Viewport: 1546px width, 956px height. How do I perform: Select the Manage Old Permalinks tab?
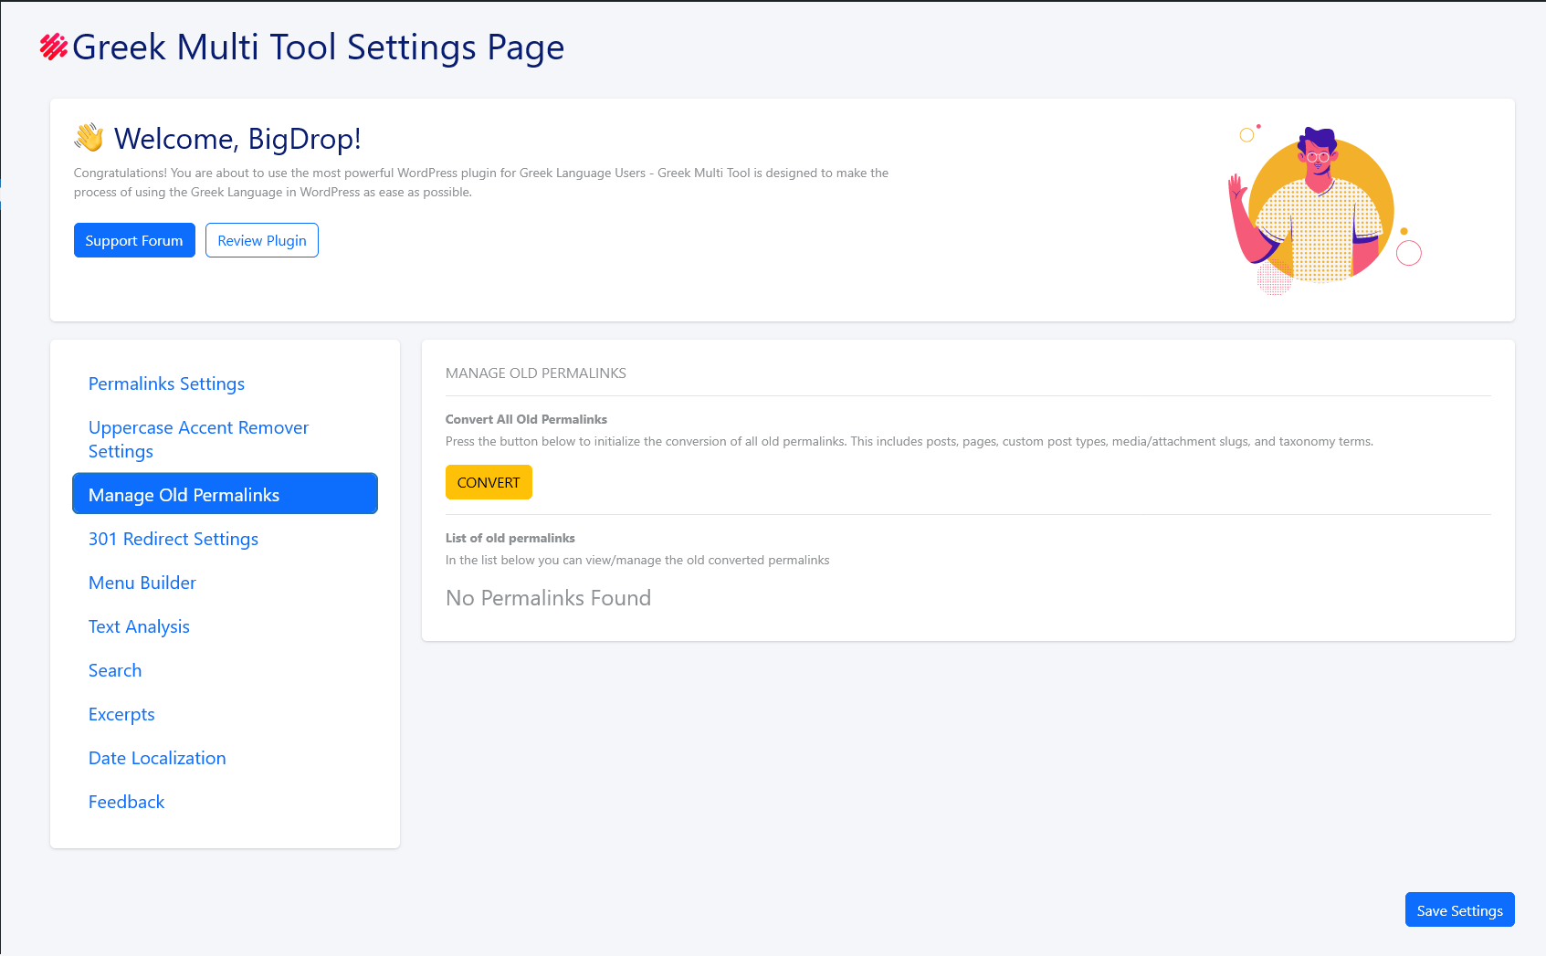click(225, 494)
